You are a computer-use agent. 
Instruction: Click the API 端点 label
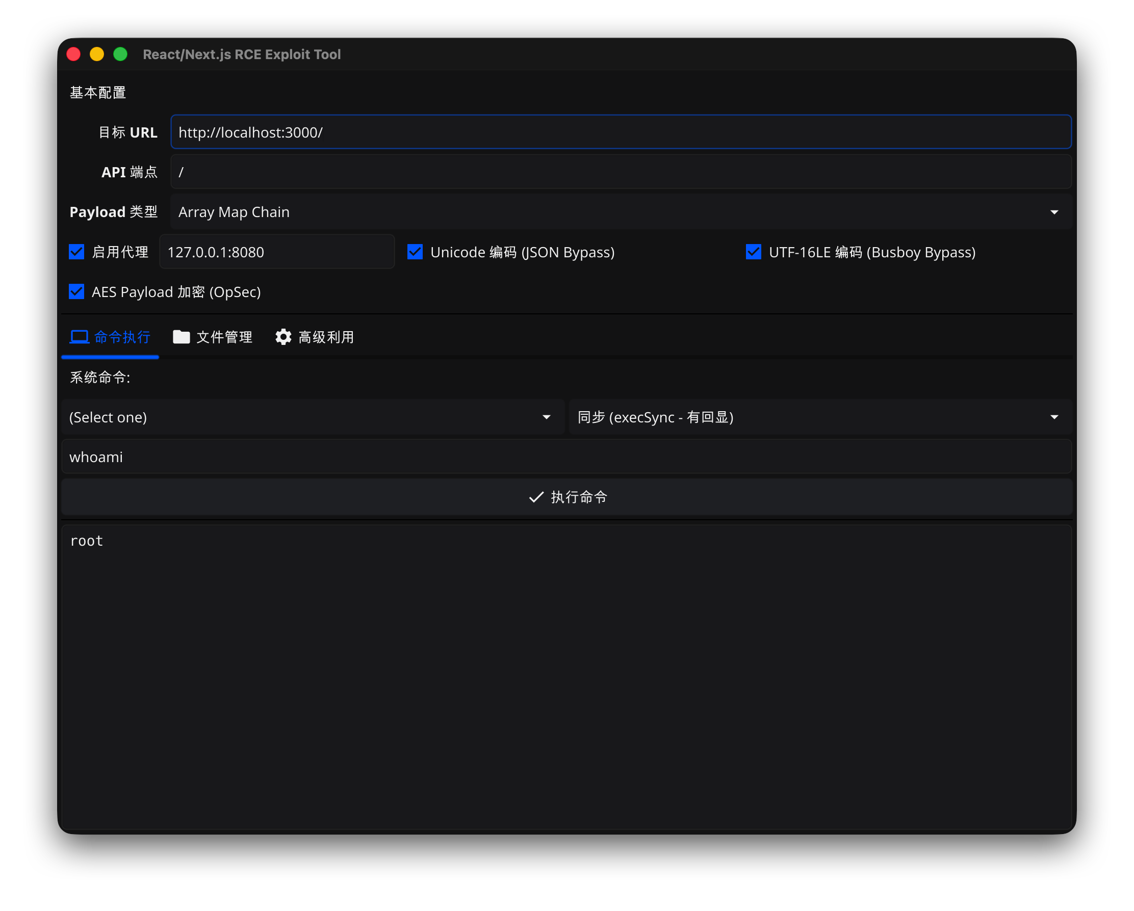[x=130, y=172]
